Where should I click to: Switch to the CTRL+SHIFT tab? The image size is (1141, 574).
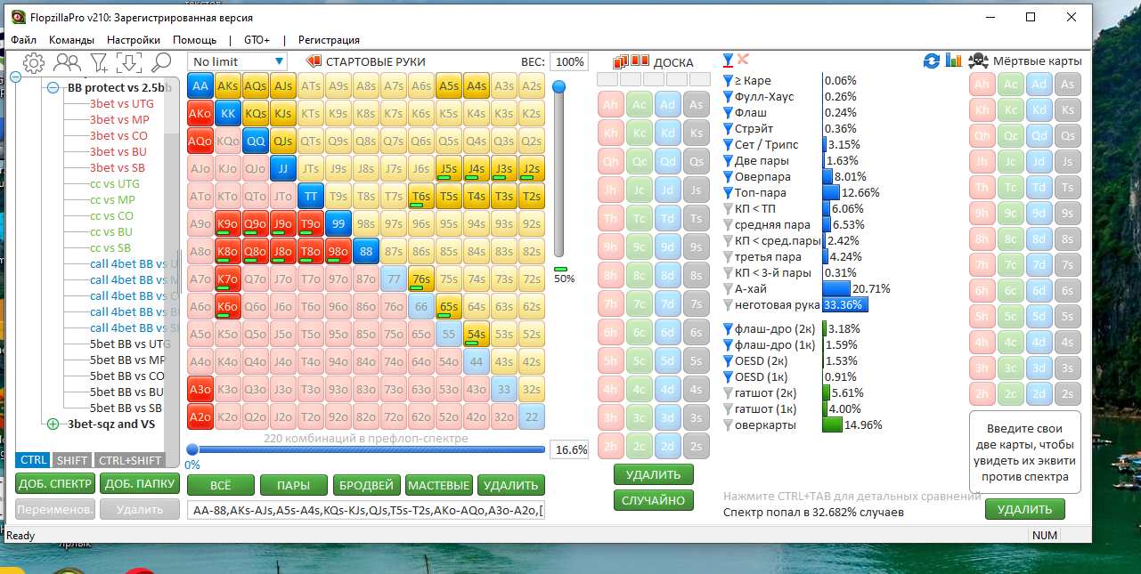pyautogui.click(x=129, y=460)
